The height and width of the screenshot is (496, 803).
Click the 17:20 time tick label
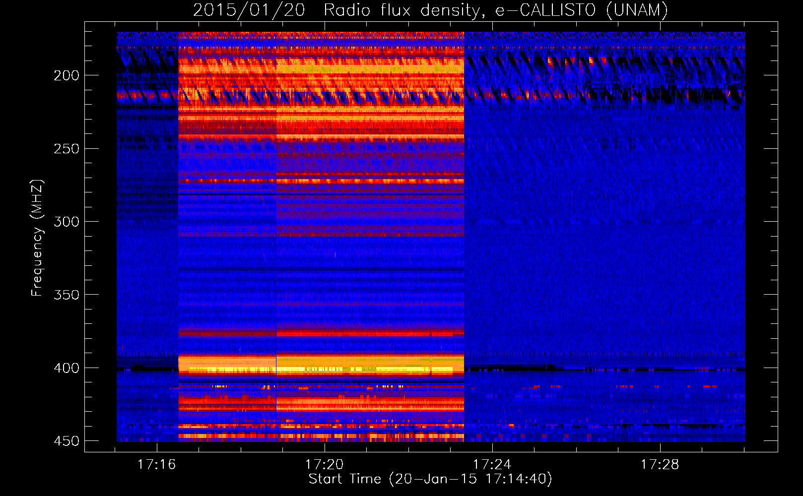tap(324, 465)
